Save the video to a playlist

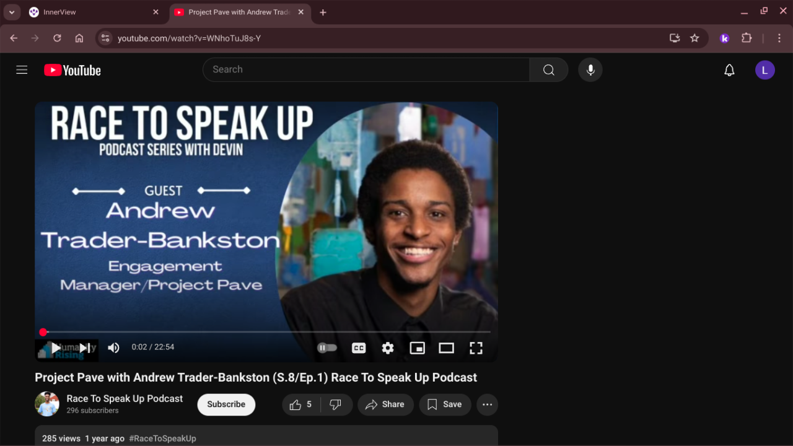tap(445, 404)
